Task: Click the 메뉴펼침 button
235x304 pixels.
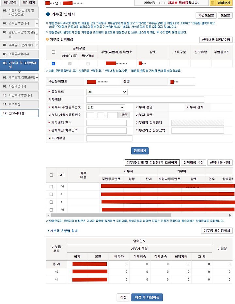Action: point(10,3)
